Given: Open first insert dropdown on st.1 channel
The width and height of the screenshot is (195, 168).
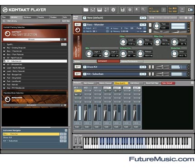Looking at the screenshot, I should pyautogui.click(x=78, y=91).
